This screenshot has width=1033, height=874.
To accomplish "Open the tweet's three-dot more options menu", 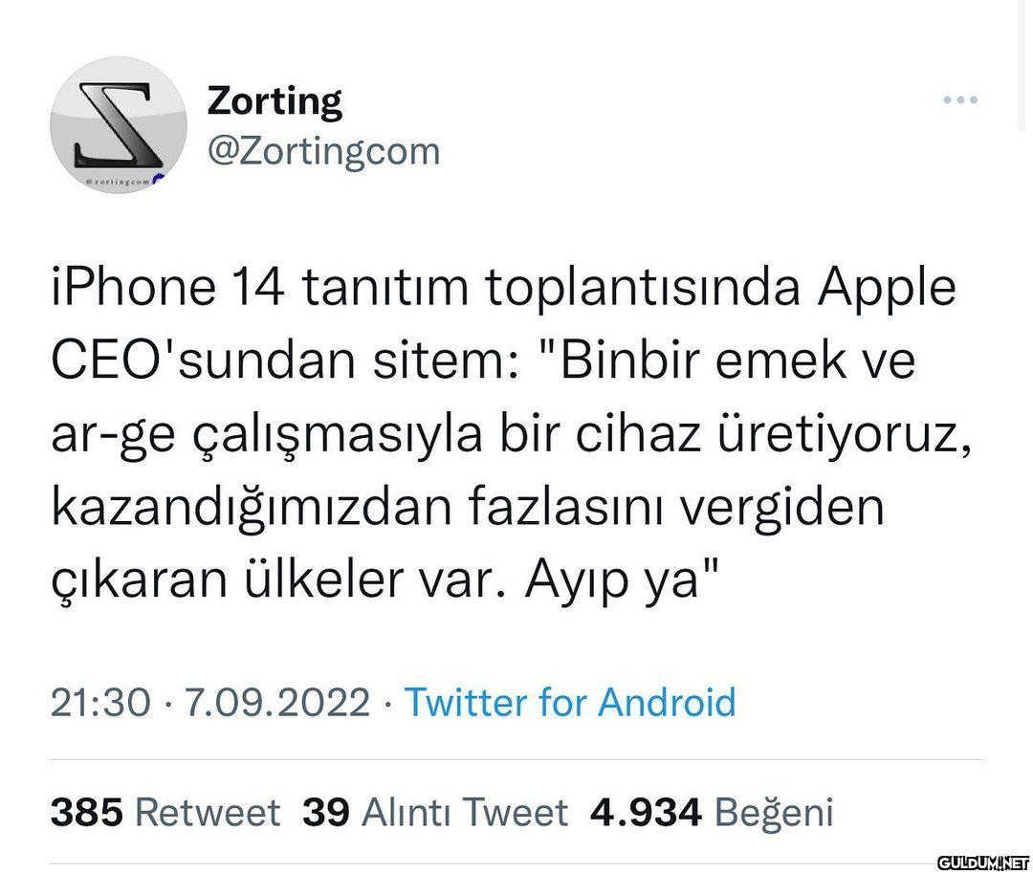I will click(x=960, y=100).
